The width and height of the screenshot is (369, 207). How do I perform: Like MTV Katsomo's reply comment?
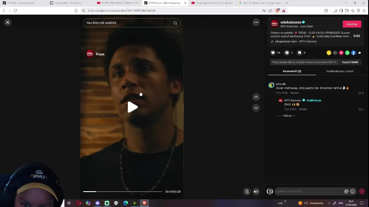[x=360, y=110]
